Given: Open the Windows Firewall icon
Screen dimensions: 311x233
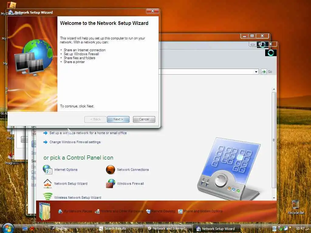Looking at the screenshot, I should click(111, 184).
